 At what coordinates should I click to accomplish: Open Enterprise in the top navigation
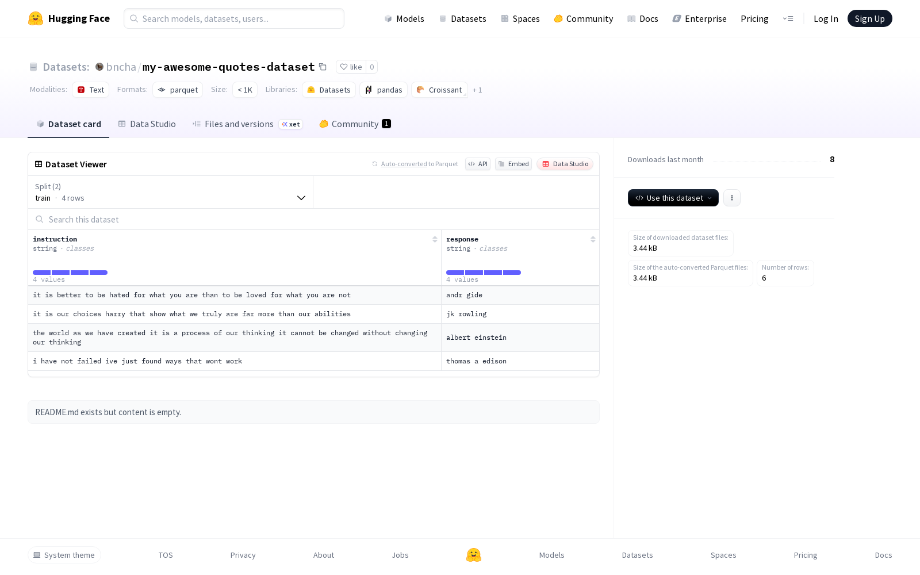coord(700,18)
